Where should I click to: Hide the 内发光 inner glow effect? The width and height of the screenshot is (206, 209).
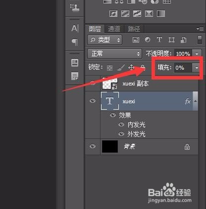(121, 125)
